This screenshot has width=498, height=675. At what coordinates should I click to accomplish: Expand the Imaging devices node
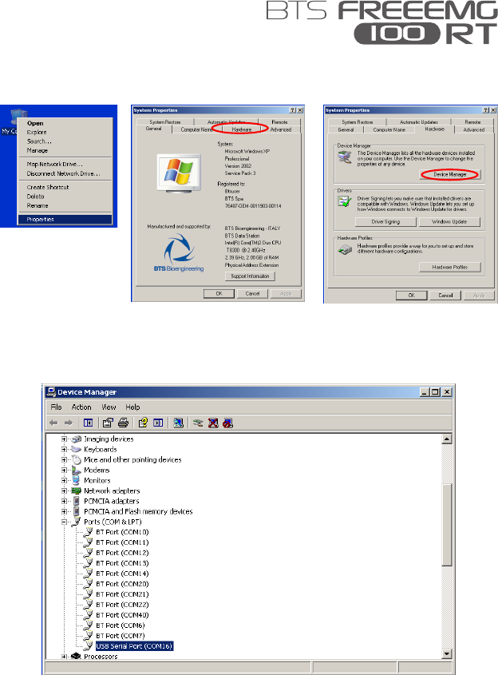(64, 439)
